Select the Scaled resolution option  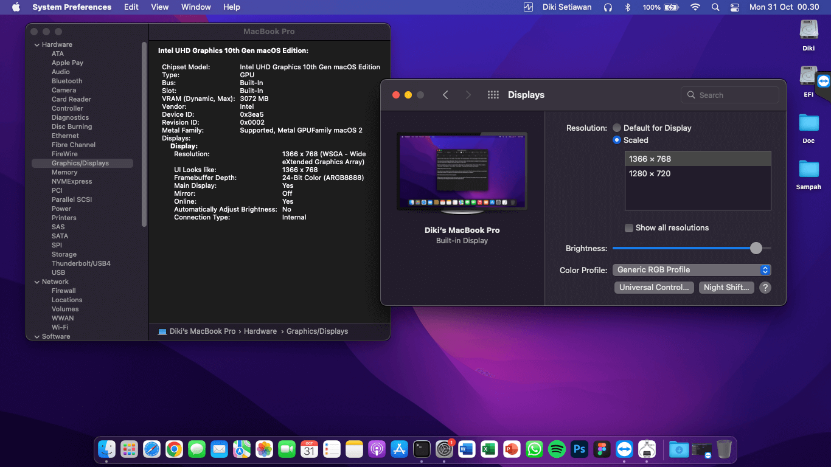coord(617,140)
